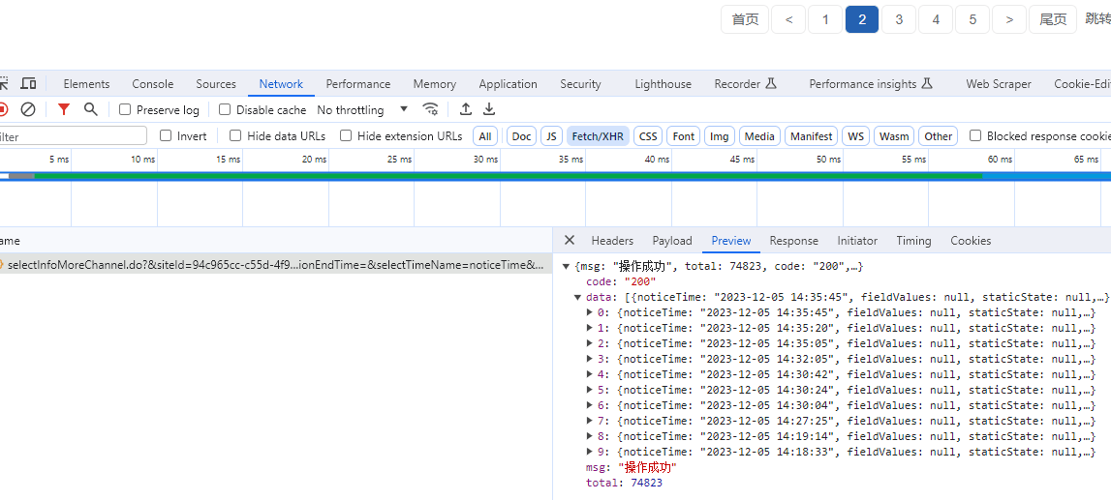Close the request details panel
Screen dimensions: 1111x500
(x=570, y=241)
